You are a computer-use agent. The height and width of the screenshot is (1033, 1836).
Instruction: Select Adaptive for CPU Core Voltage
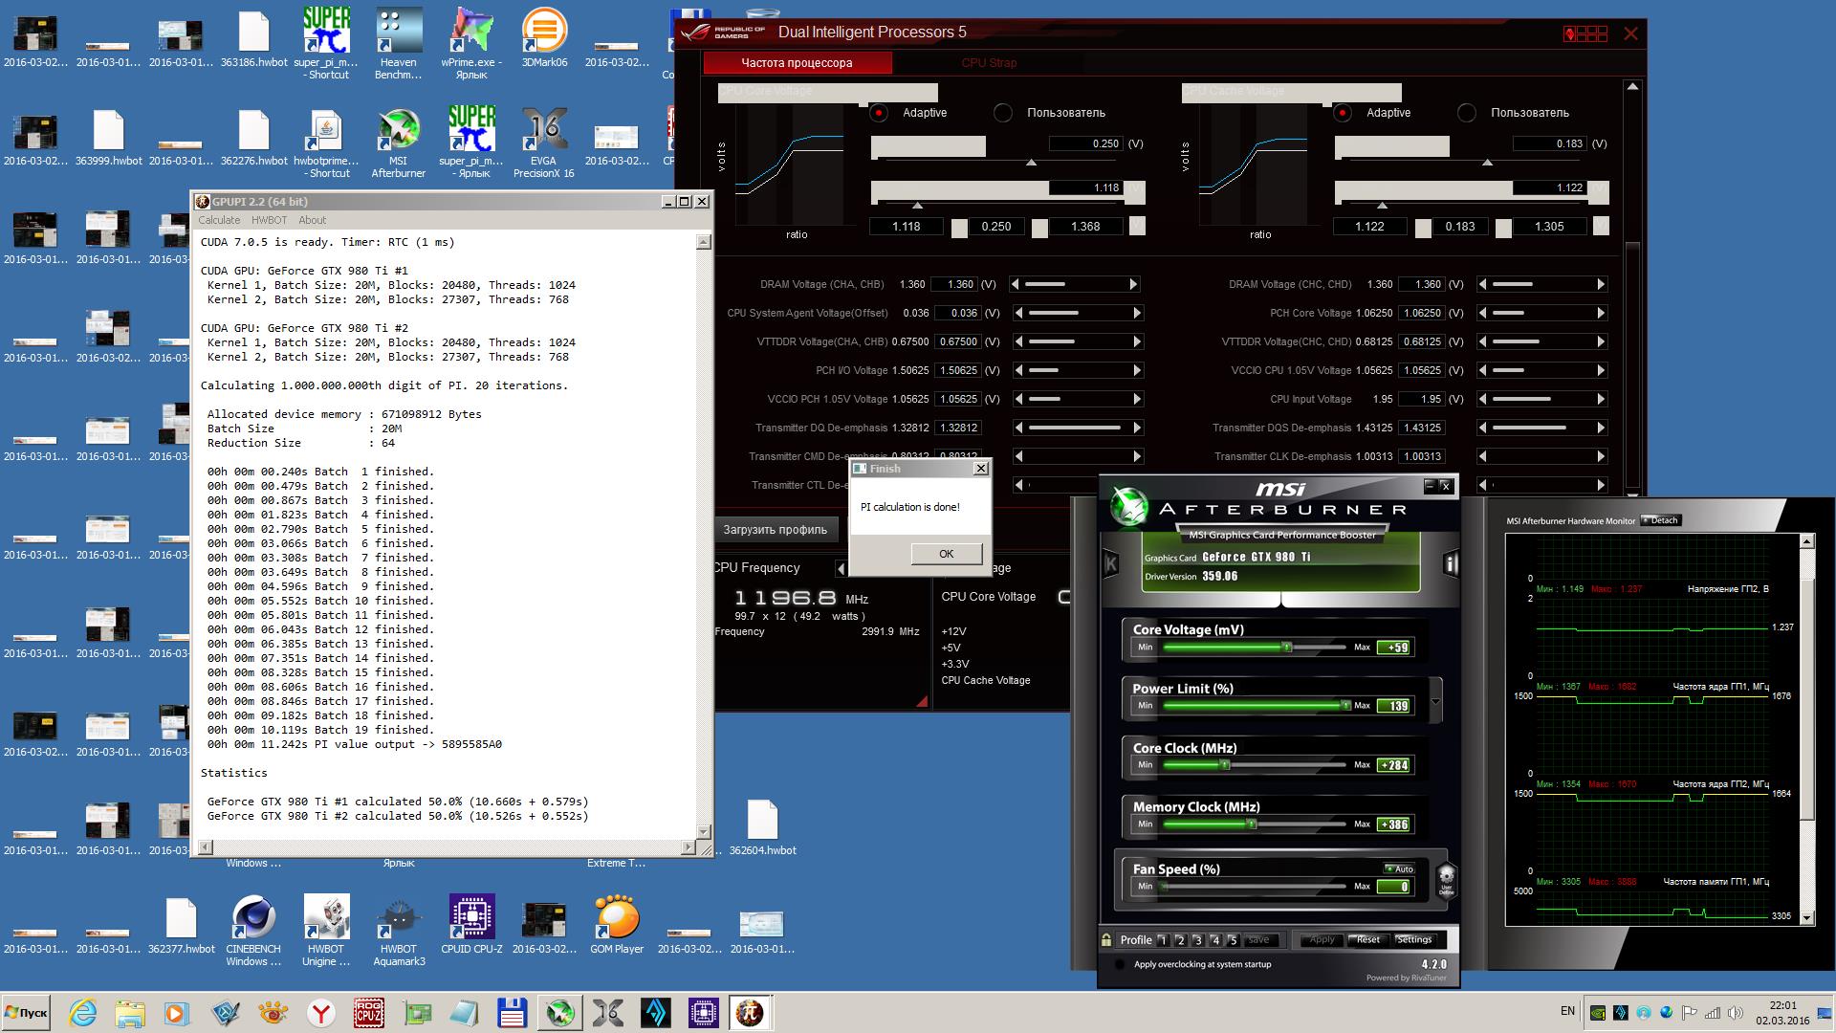[879, 113]
